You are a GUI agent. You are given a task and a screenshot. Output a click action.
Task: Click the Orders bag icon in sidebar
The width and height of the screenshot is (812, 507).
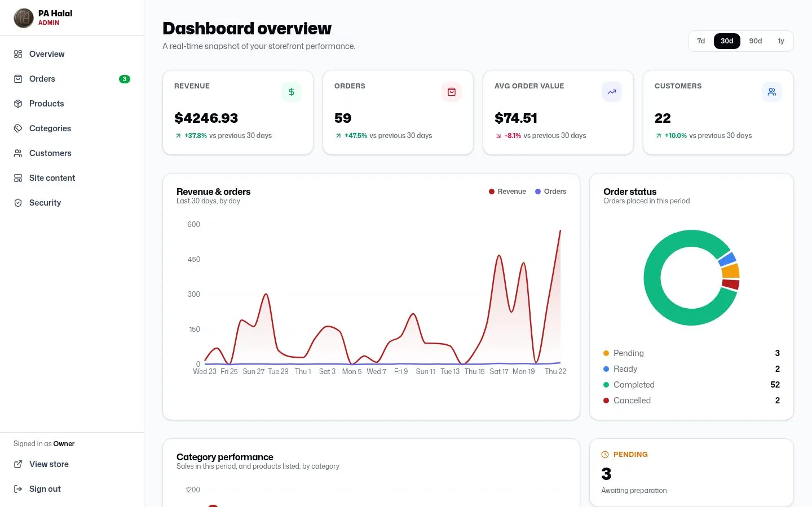tap(18, 79)
